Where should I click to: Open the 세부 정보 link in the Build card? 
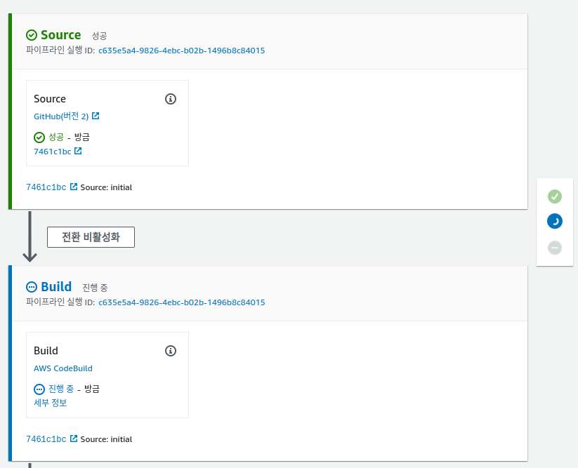[50, 403]
